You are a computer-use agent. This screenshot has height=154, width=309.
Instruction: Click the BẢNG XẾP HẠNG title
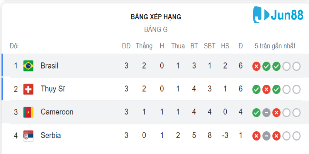(x=156, y=17)
